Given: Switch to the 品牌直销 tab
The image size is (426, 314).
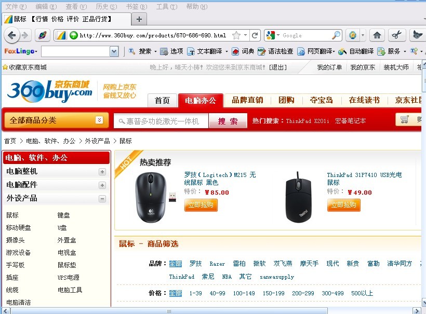Looking at the screenshot, I should (247, 100).
